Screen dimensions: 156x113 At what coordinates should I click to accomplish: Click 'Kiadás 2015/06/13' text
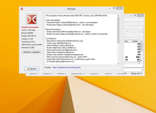click(29, 36)
